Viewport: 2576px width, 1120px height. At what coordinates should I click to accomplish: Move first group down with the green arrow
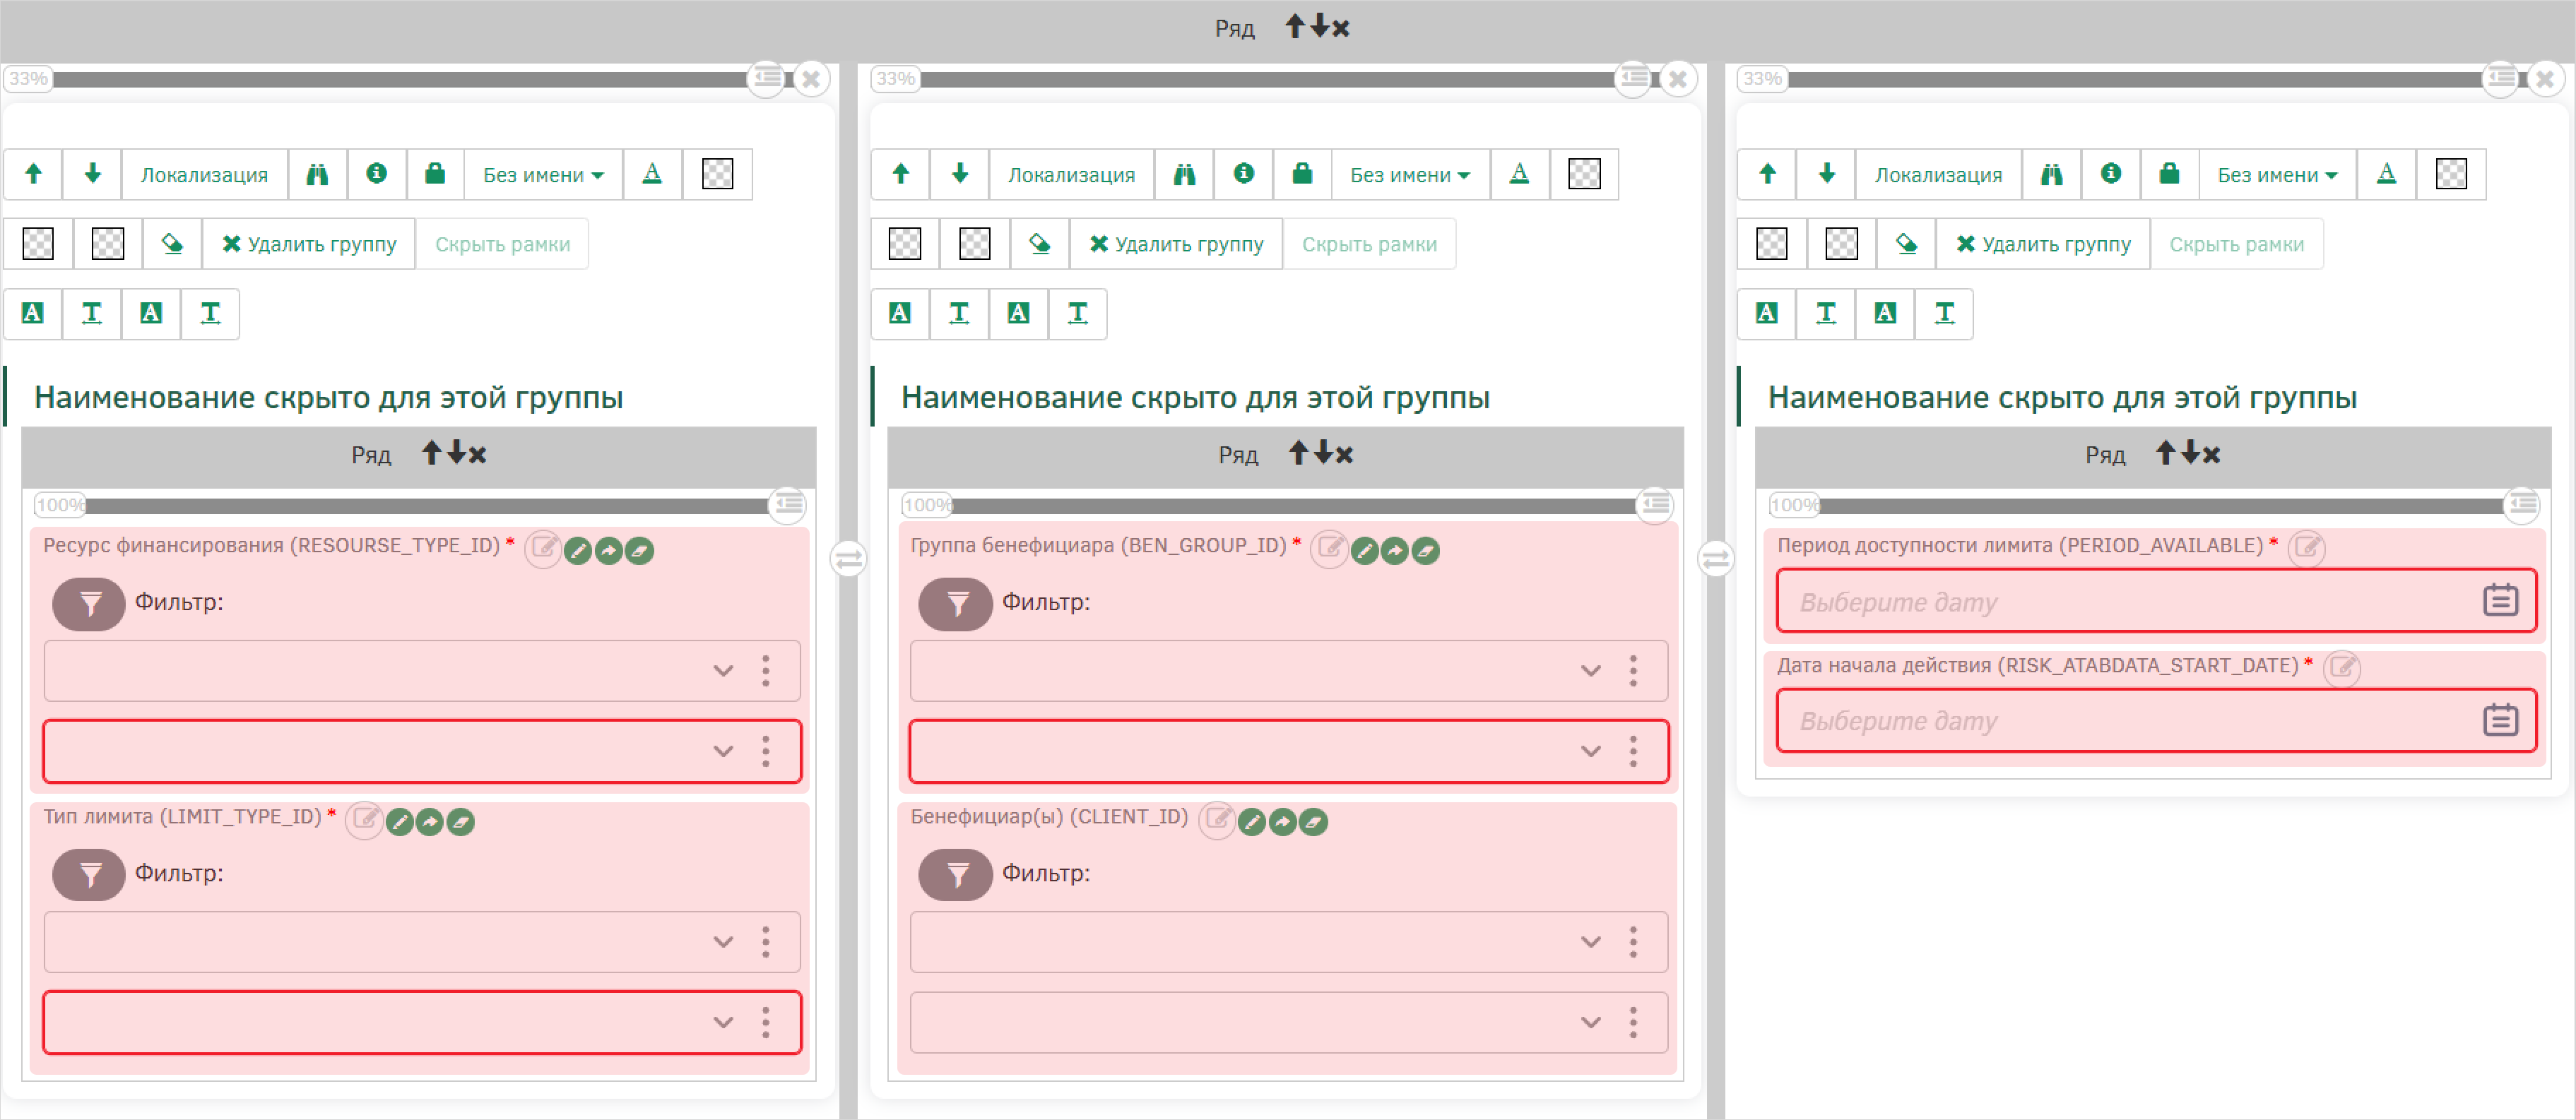(x=92, y=174)
